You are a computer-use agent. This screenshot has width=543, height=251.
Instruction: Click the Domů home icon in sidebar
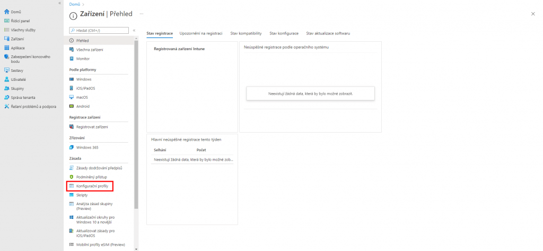click(7, 12)
